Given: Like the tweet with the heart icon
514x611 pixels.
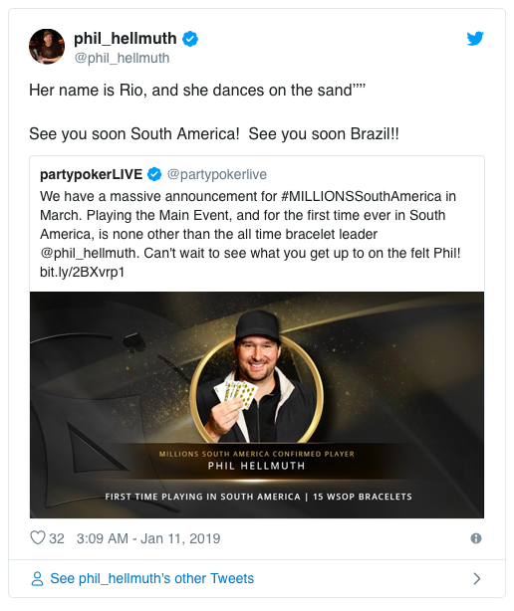Looking at the screenshot, I should point(38,537).
